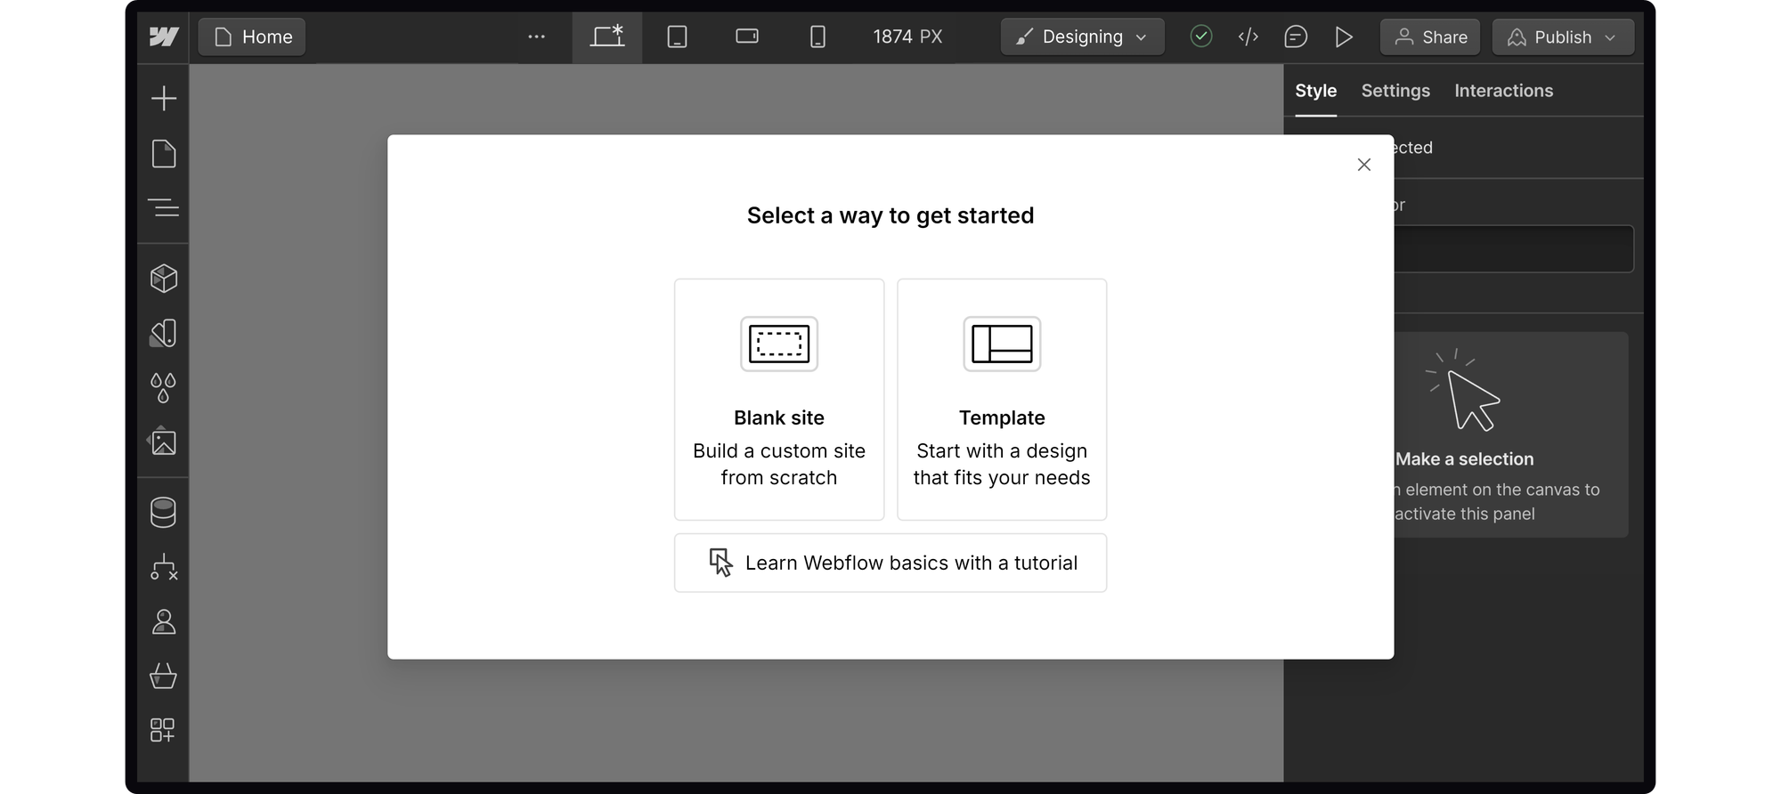Viewport: 1781px width, 794px height.
Task: Switch to tablet breakpoint
Action: coord(677,36)
